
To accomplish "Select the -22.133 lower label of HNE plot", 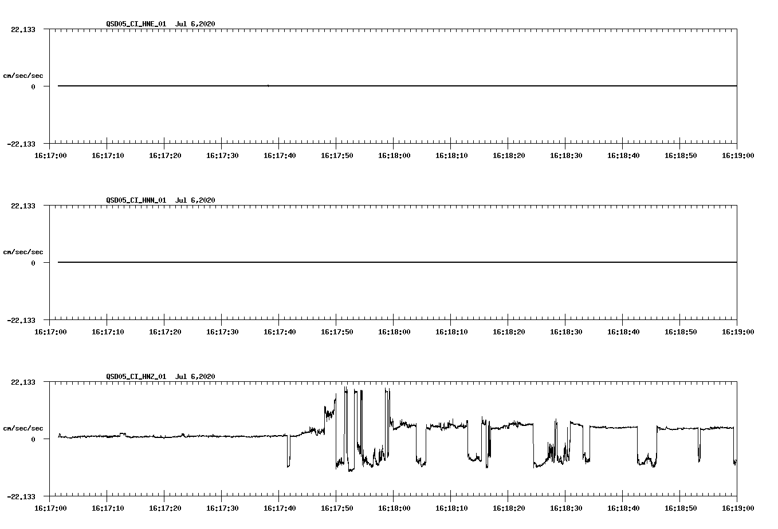I will tap(21, 144).
